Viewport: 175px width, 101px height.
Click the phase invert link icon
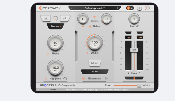point(55,18)
